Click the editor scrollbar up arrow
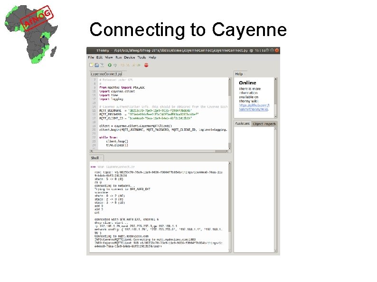 [x=230, y=79]
